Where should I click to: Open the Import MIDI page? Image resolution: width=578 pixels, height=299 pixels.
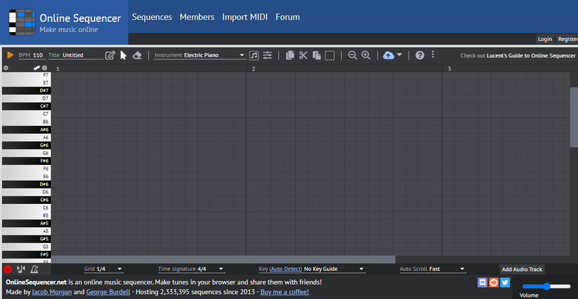(x=245, y=17)
